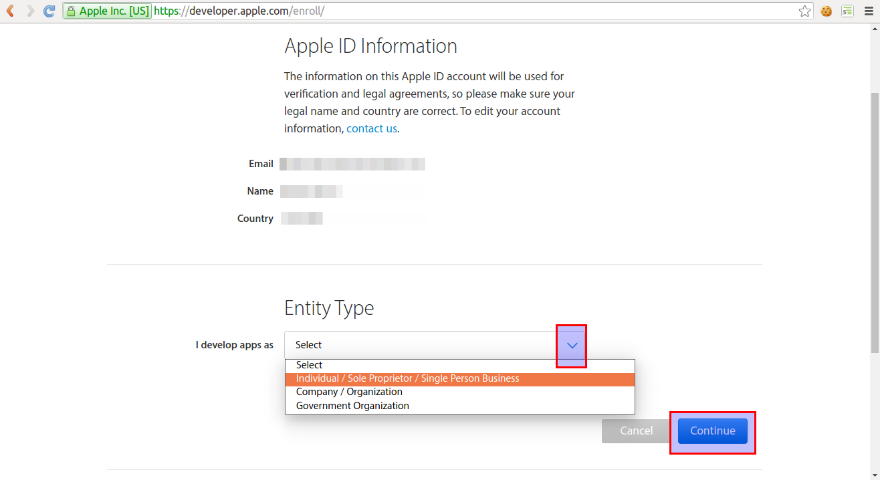This screenshot has height=480, width=880.
Task: Expand the highlighted Entity Type dropdown chevron
Action: tap(571, 346)
